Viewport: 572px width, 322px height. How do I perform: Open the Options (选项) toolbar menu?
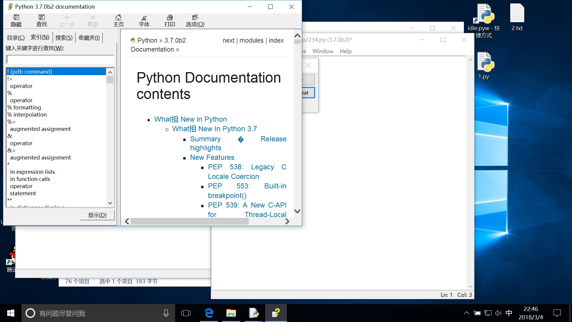[195, 21]
